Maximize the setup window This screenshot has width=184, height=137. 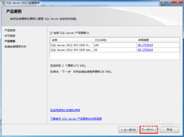tap(169, 2)
